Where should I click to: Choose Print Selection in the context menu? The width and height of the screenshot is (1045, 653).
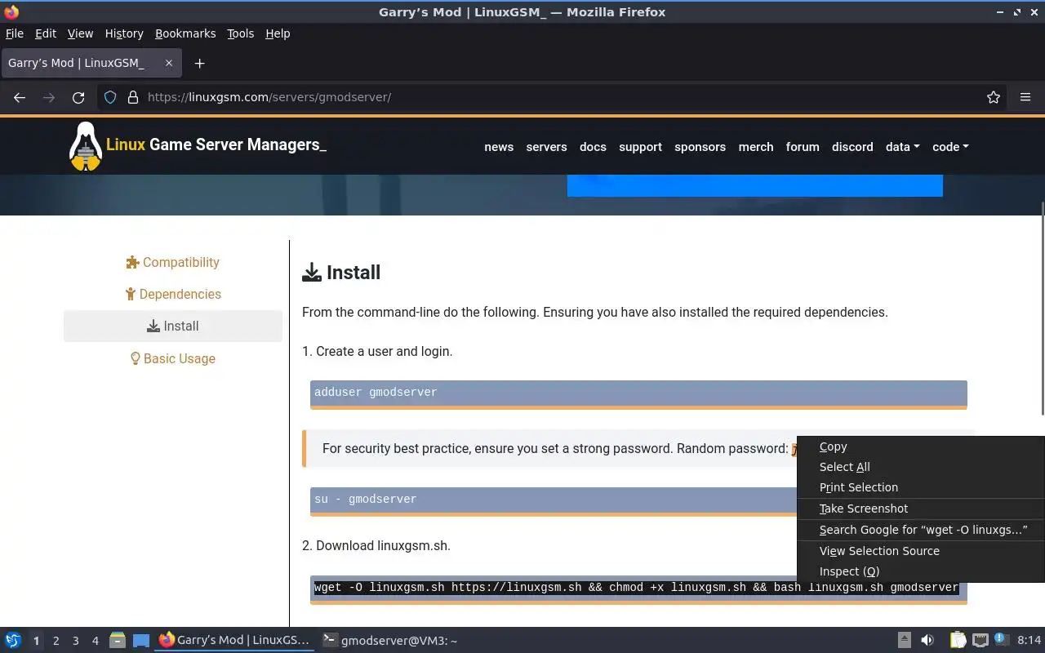[x=920, y=487]
